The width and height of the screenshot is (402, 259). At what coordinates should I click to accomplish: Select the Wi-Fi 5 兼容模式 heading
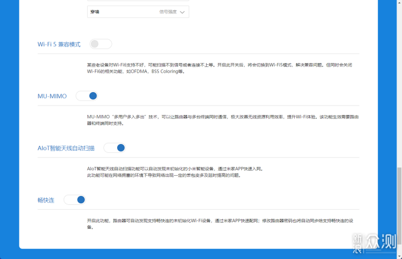coord(59,44)
